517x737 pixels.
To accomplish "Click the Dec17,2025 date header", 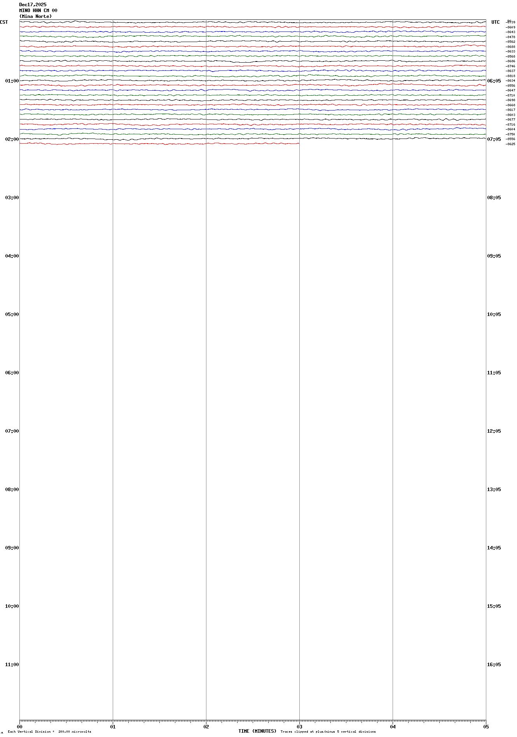I will coord(33,5).
